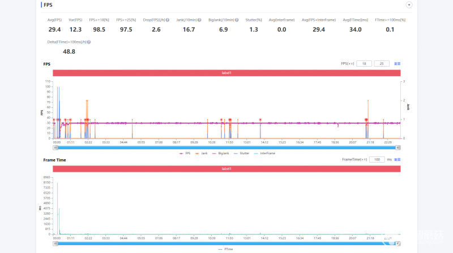Screen dimensions: 453x253
Task: Click the 02:22 tick on Frame Time axis
Action: pos(88,238)
